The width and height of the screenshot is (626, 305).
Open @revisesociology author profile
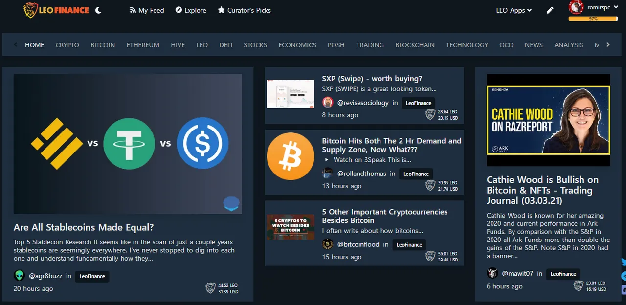pos(363,103)
